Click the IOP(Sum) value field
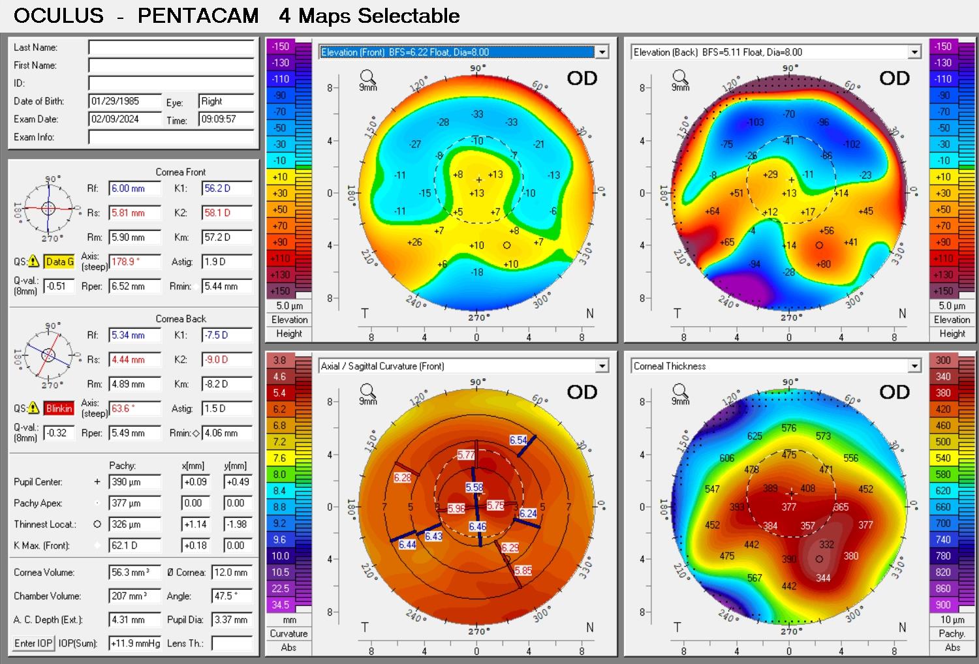 [x=134, y=643]
